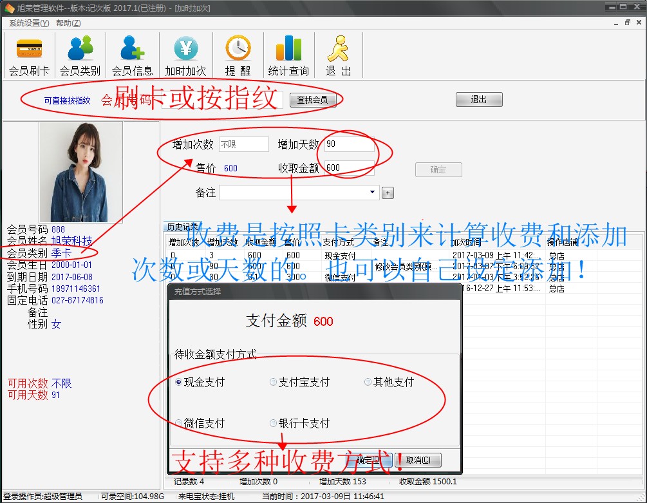Click the 收取金额 input field
647x503 pixels.
point(349,168)
